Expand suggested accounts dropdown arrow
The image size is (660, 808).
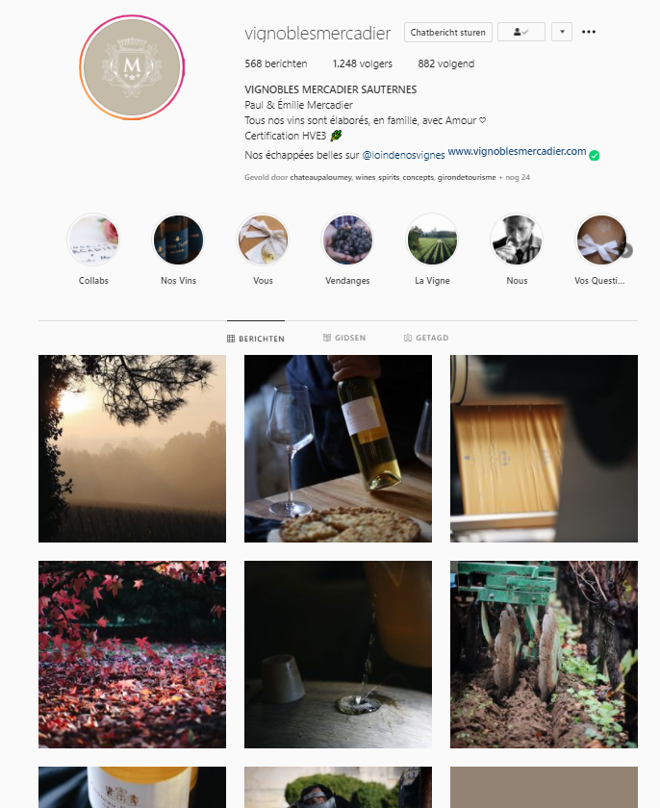coord(562,32)
